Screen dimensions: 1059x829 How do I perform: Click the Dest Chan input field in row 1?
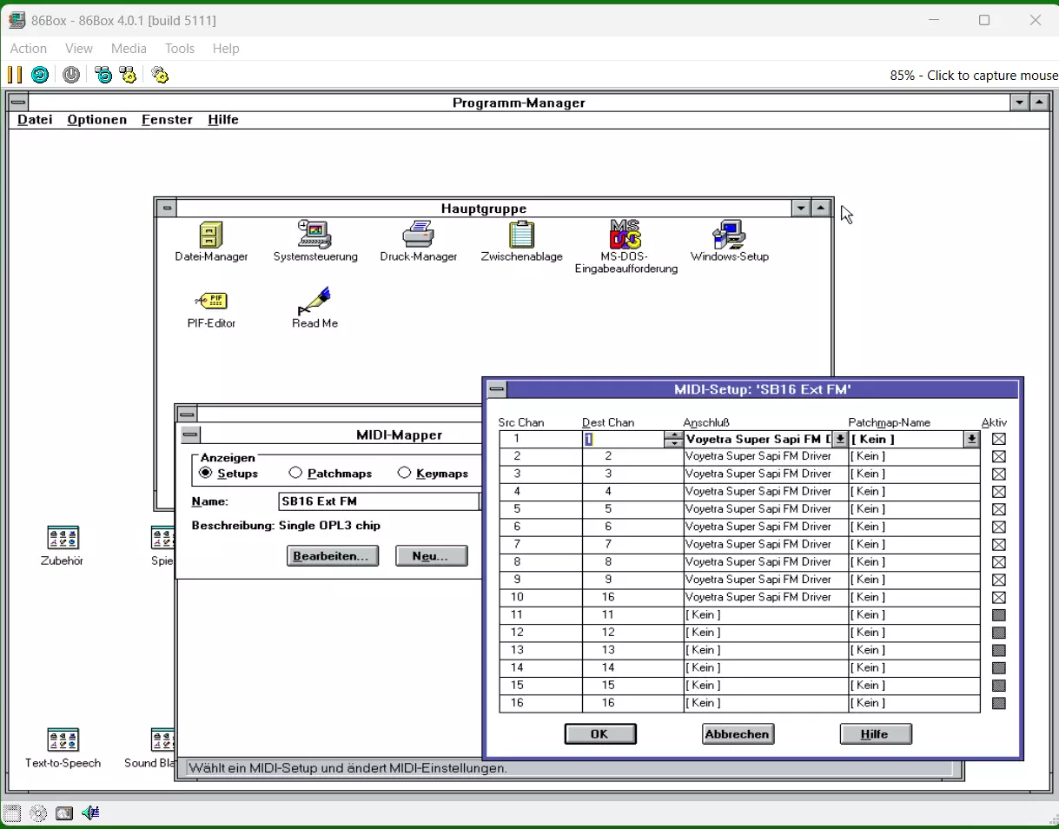click(624, 440)
